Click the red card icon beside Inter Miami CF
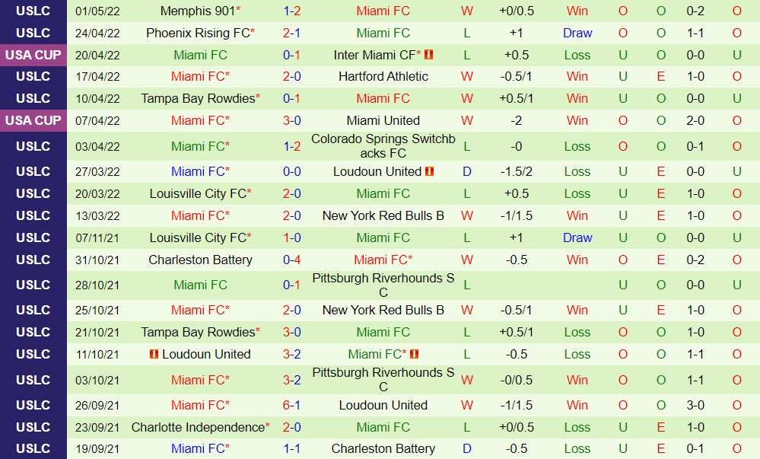This screenshot has height=459, width=760. pyautogui.click(x=429, y=55)
